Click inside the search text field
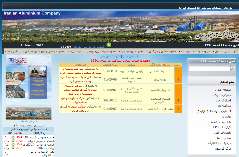 click(x=210, y=69)
